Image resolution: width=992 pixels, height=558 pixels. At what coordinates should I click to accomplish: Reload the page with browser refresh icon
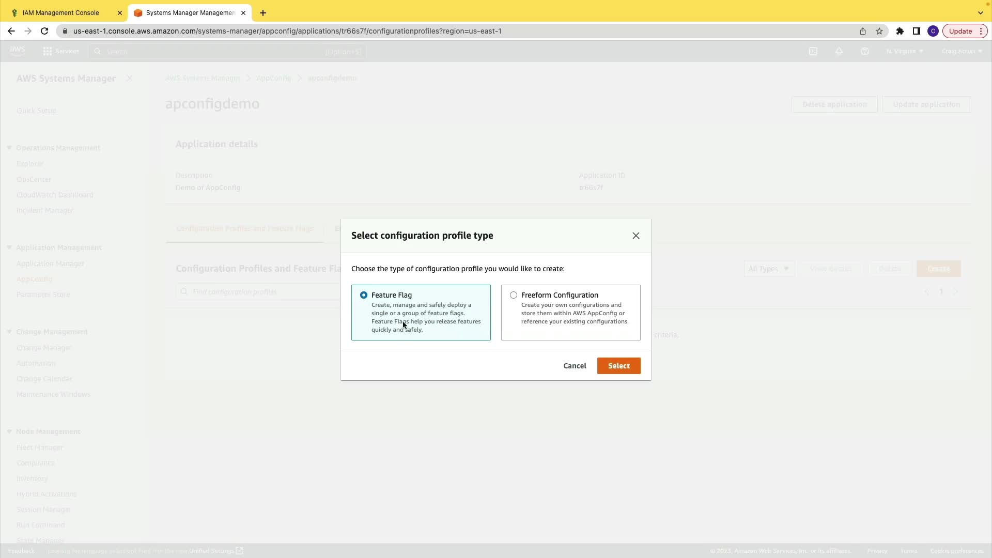(x=44, y=31)
